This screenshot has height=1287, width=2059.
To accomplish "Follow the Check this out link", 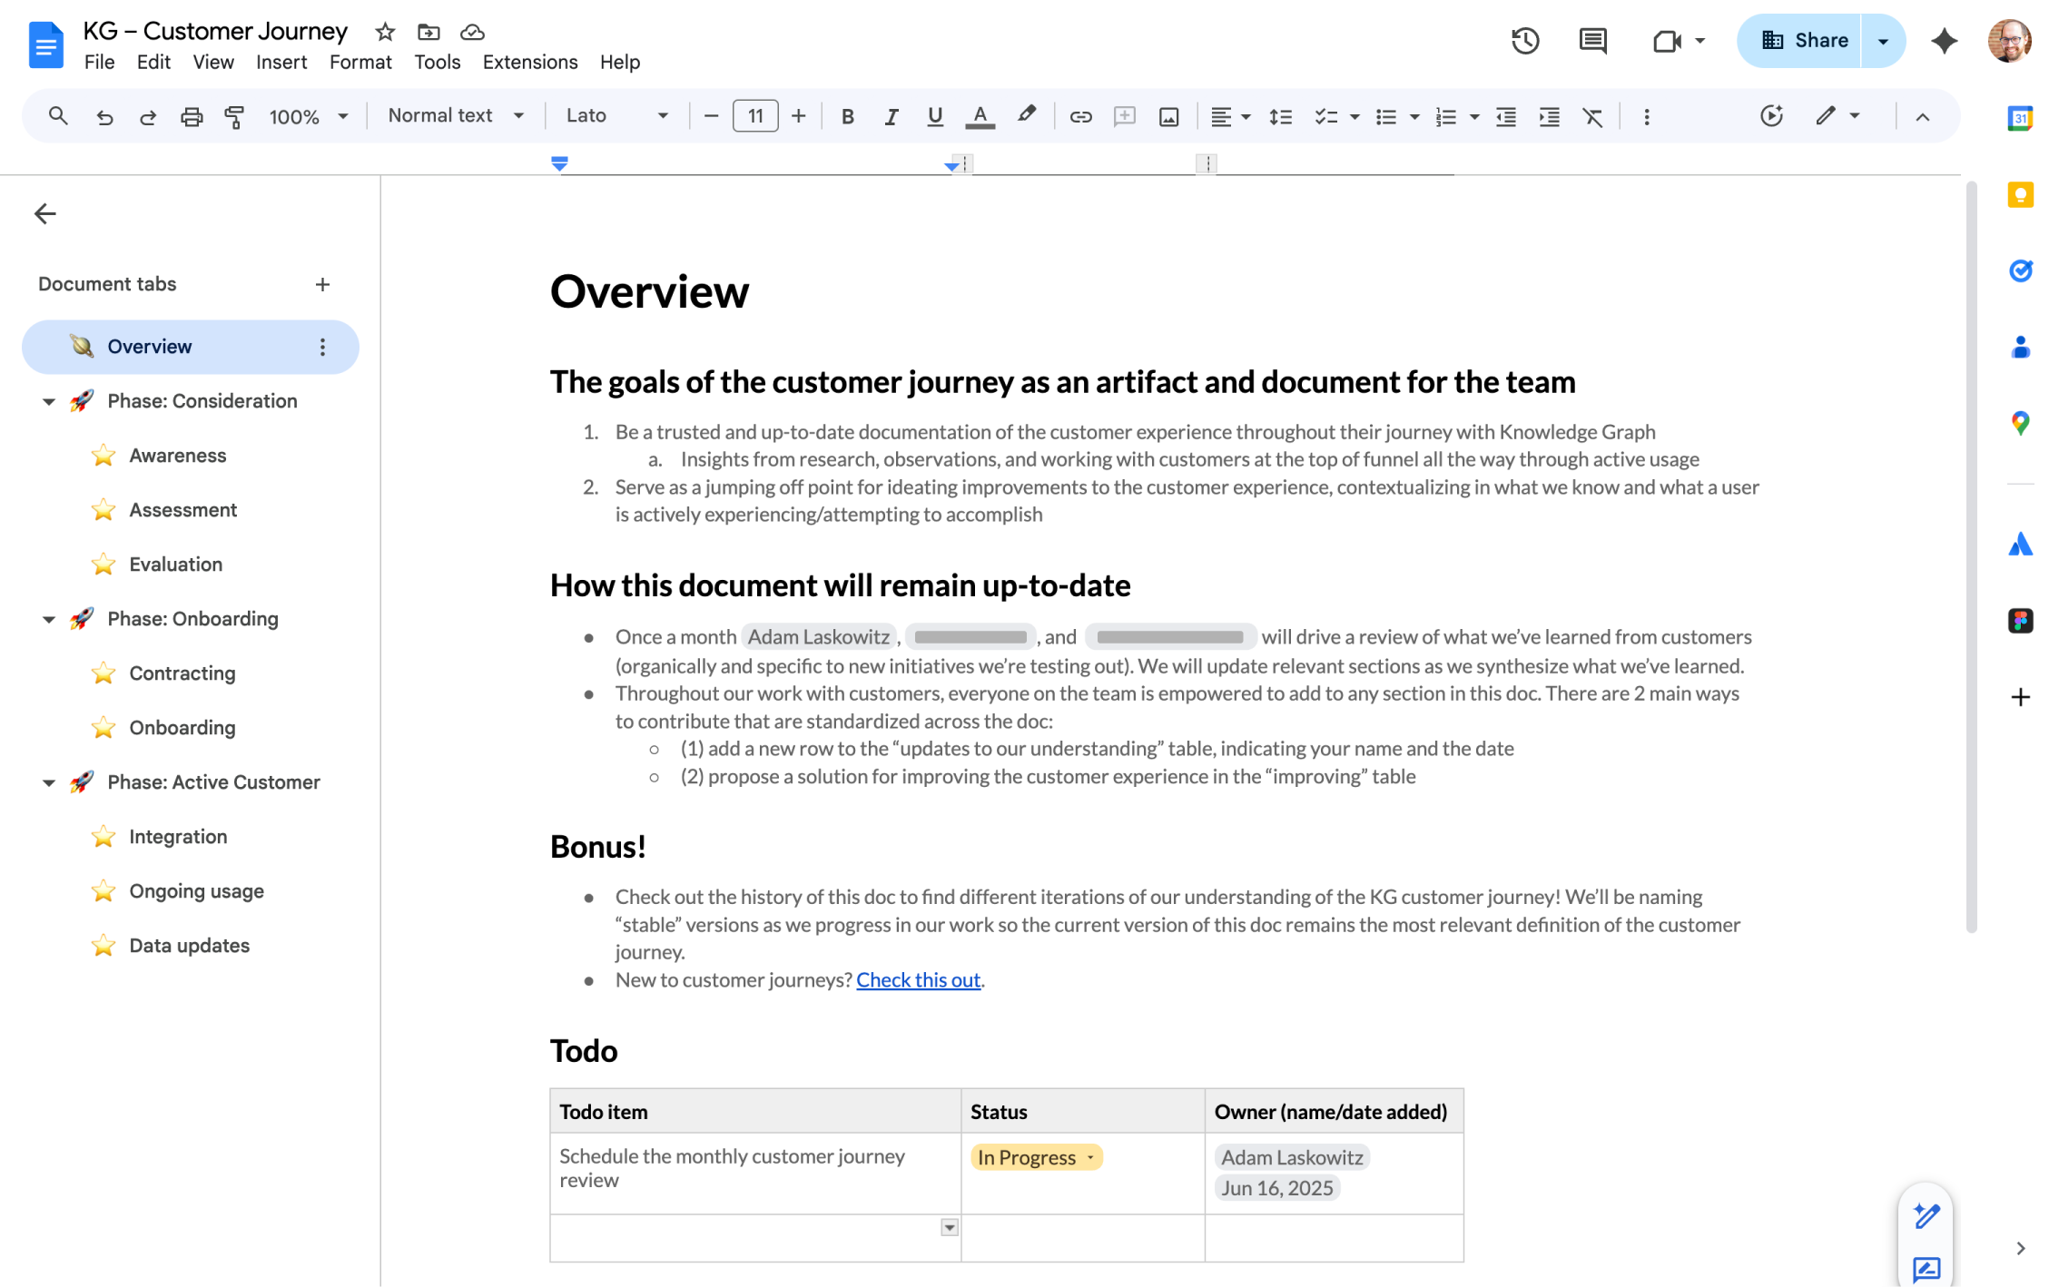I will (x=918, y=980).
